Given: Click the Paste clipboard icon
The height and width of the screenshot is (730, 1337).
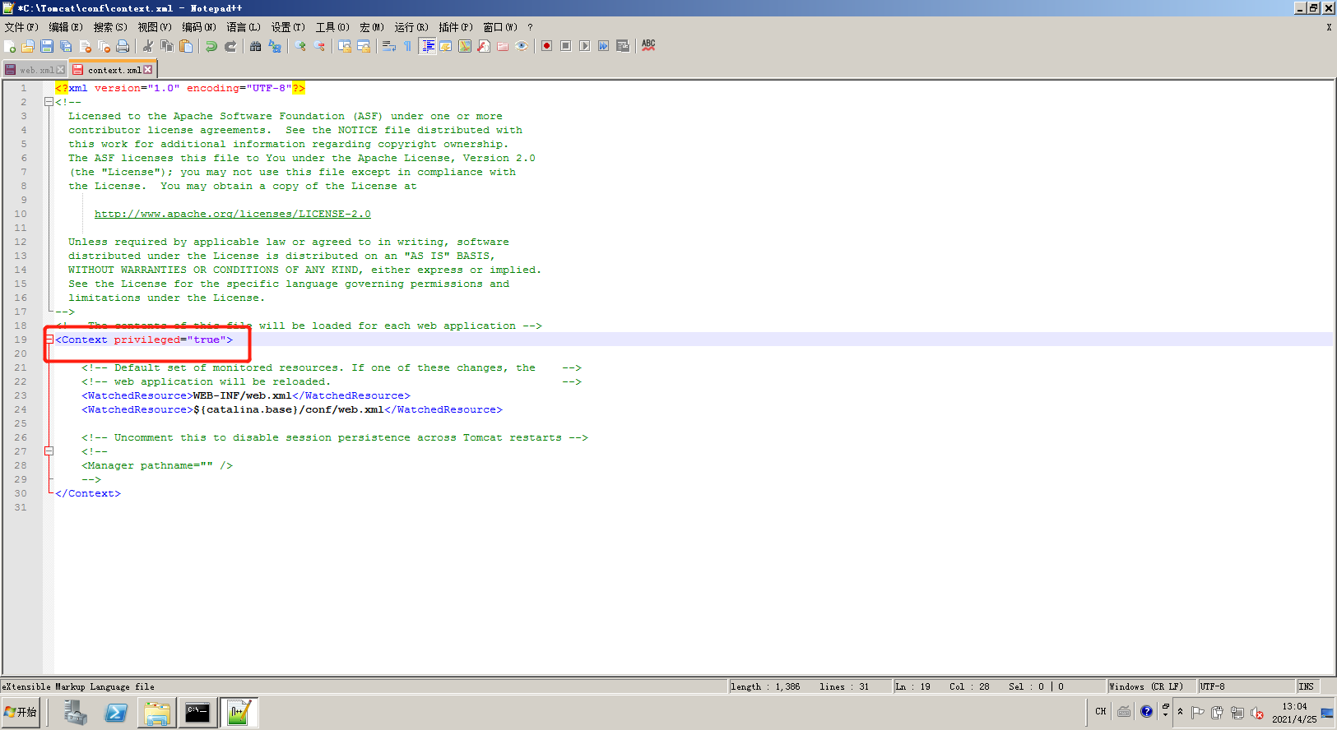Looking at the screenshot, I should coord(186,46).
